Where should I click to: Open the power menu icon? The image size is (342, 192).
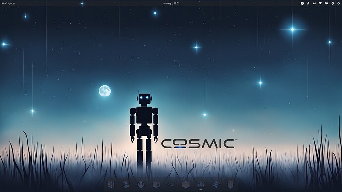(339, 3)
